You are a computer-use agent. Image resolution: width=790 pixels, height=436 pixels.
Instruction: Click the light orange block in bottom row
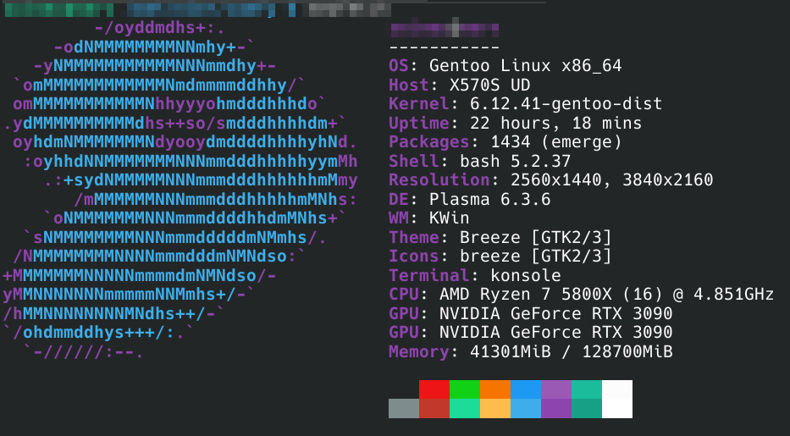pos(495,408)
